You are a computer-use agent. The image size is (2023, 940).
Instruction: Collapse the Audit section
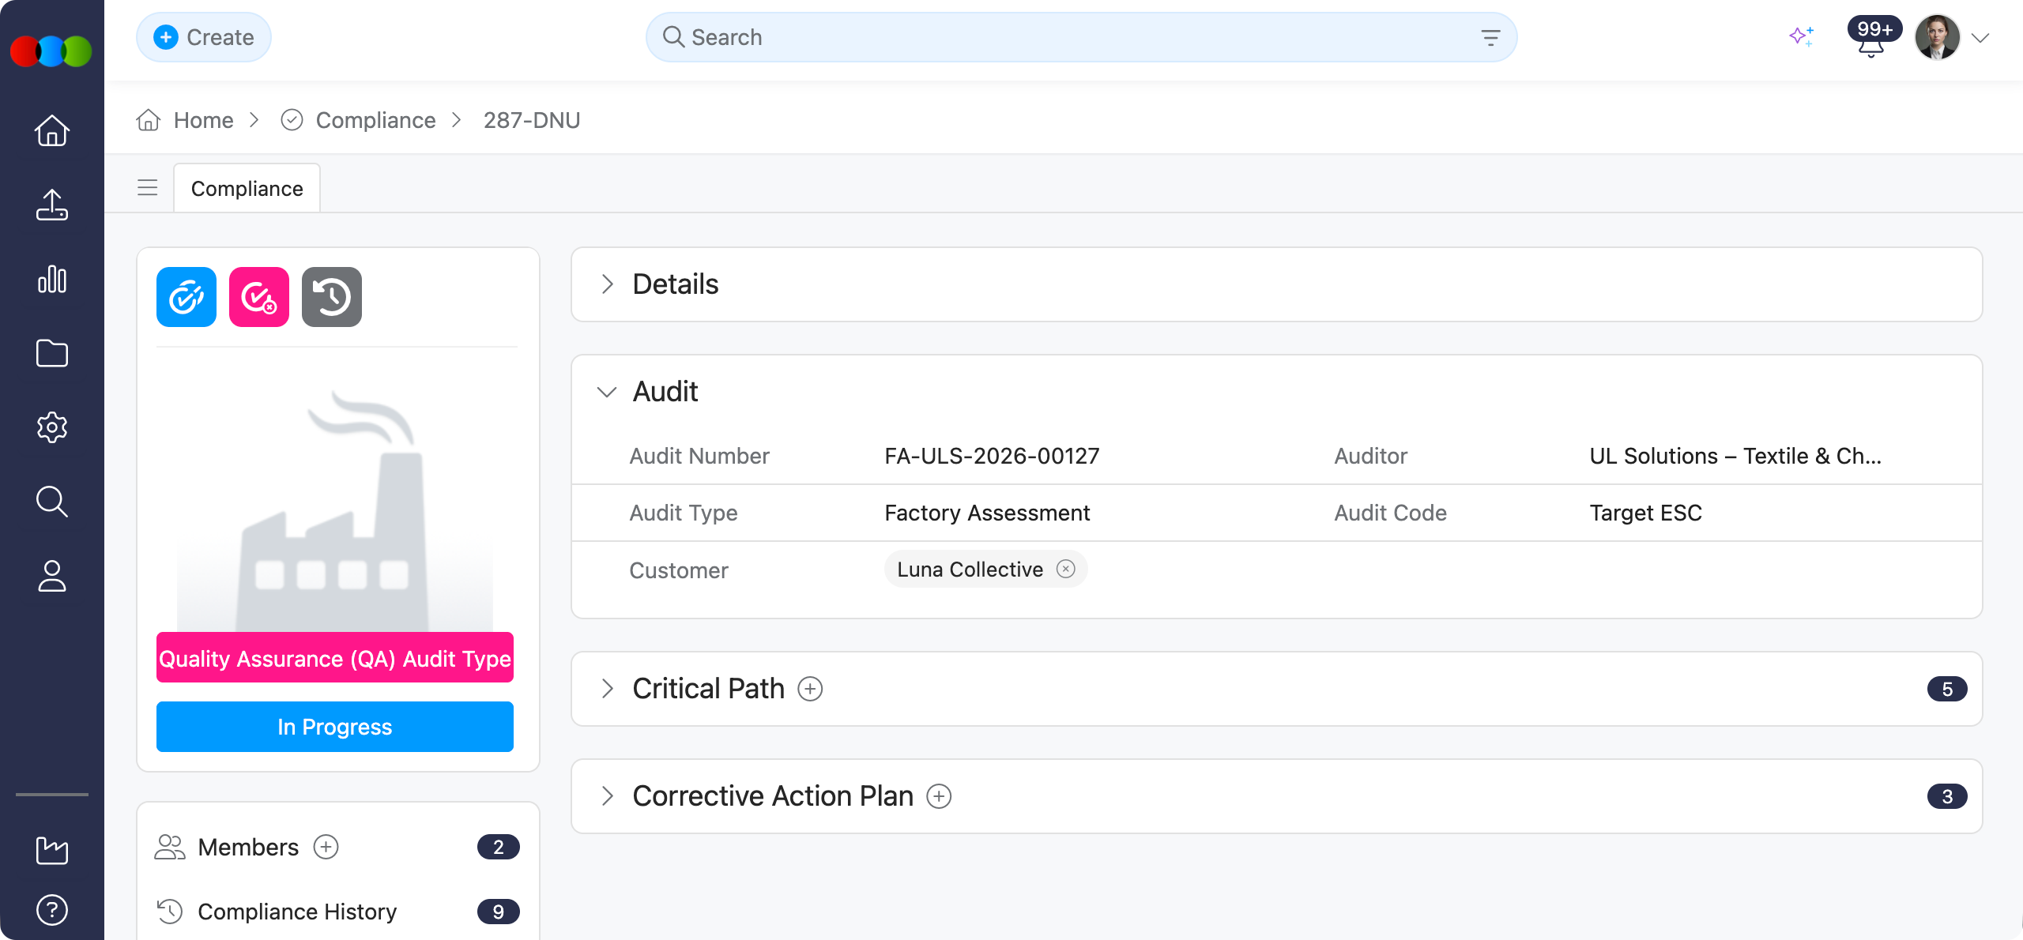[x=607, y=391]
